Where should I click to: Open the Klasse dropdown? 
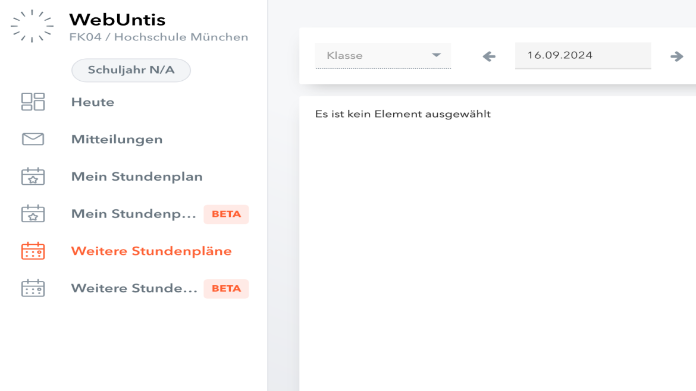[x=383, y=55]
